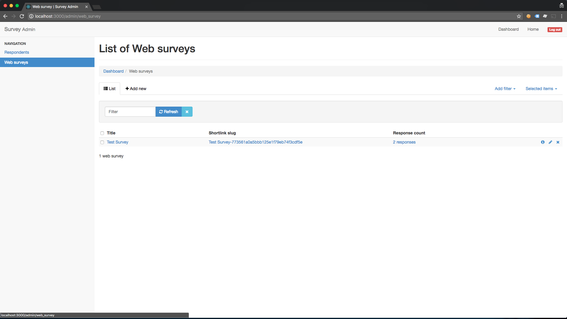567x319 pixels.
Task: Sort by the Response count column header
Action: coord(409,133)
